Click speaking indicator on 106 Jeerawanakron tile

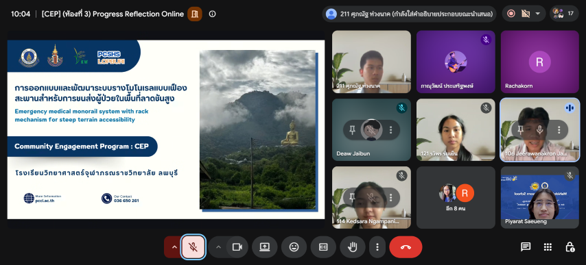pyautogui.click(x=570, y=108)
